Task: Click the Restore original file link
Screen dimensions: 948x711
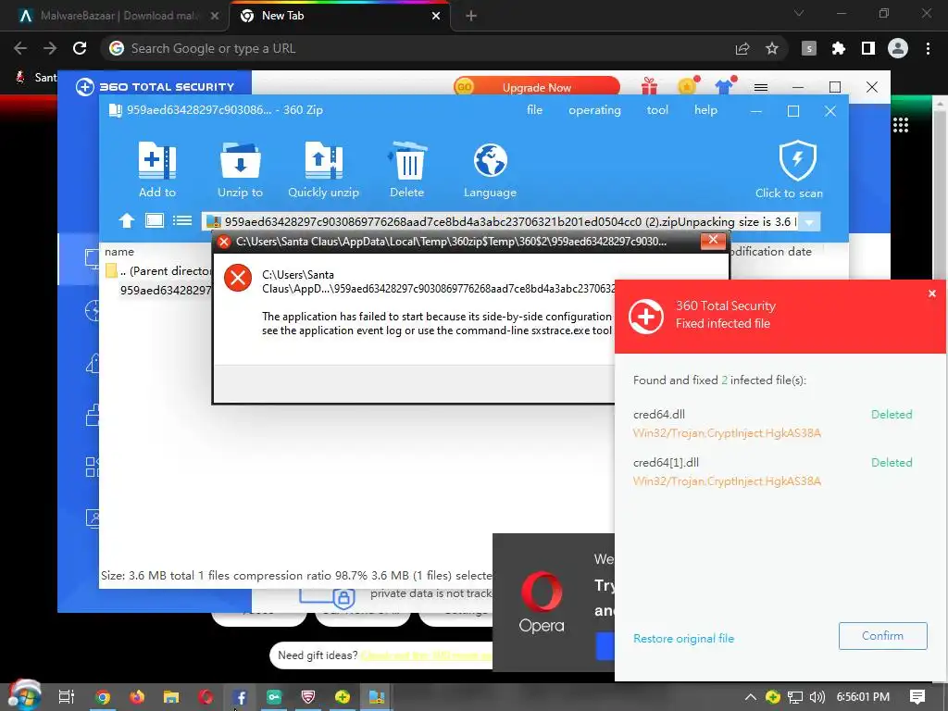Action: click(x=683, y=639)
